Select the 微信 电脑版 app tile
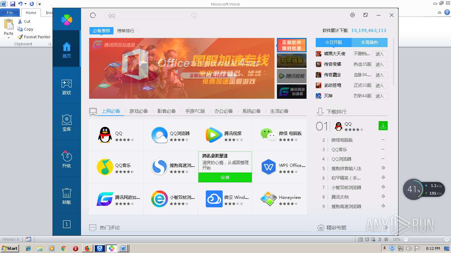 pyautogui.click(x=280, y=135)
